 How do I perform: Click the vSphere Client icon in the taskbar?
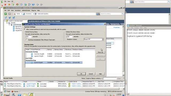click(x=31, y=95)
